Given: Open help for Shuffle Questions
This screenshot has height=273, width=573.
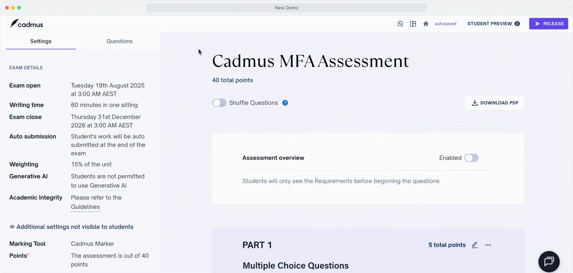Looking at the screenshot, I should 285,103.
